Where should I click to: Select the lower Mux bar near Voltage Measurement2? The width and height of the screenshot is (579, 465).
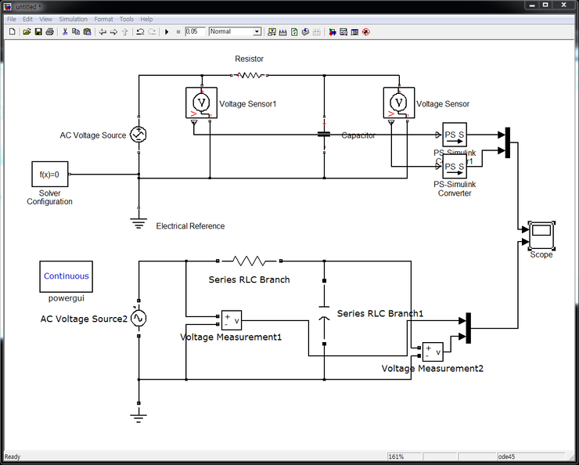(468, 328)
